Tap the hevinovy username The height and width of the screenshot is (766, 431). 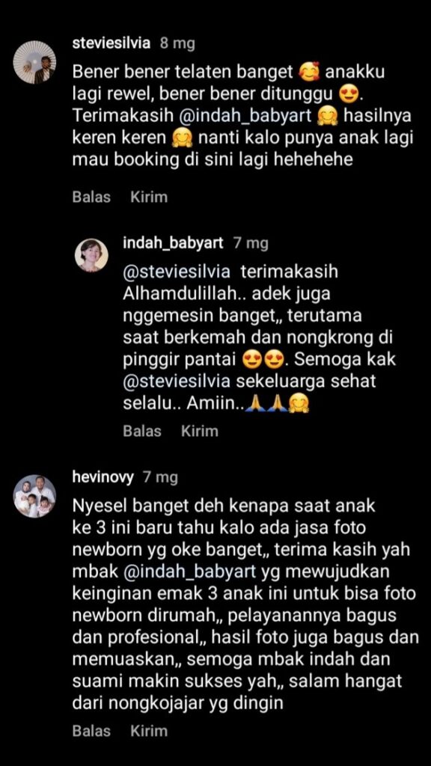(x=103, y=477)
